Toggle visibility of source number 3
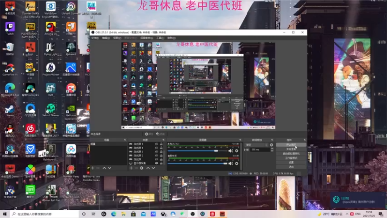387x218 pixels. coord(156,152)
